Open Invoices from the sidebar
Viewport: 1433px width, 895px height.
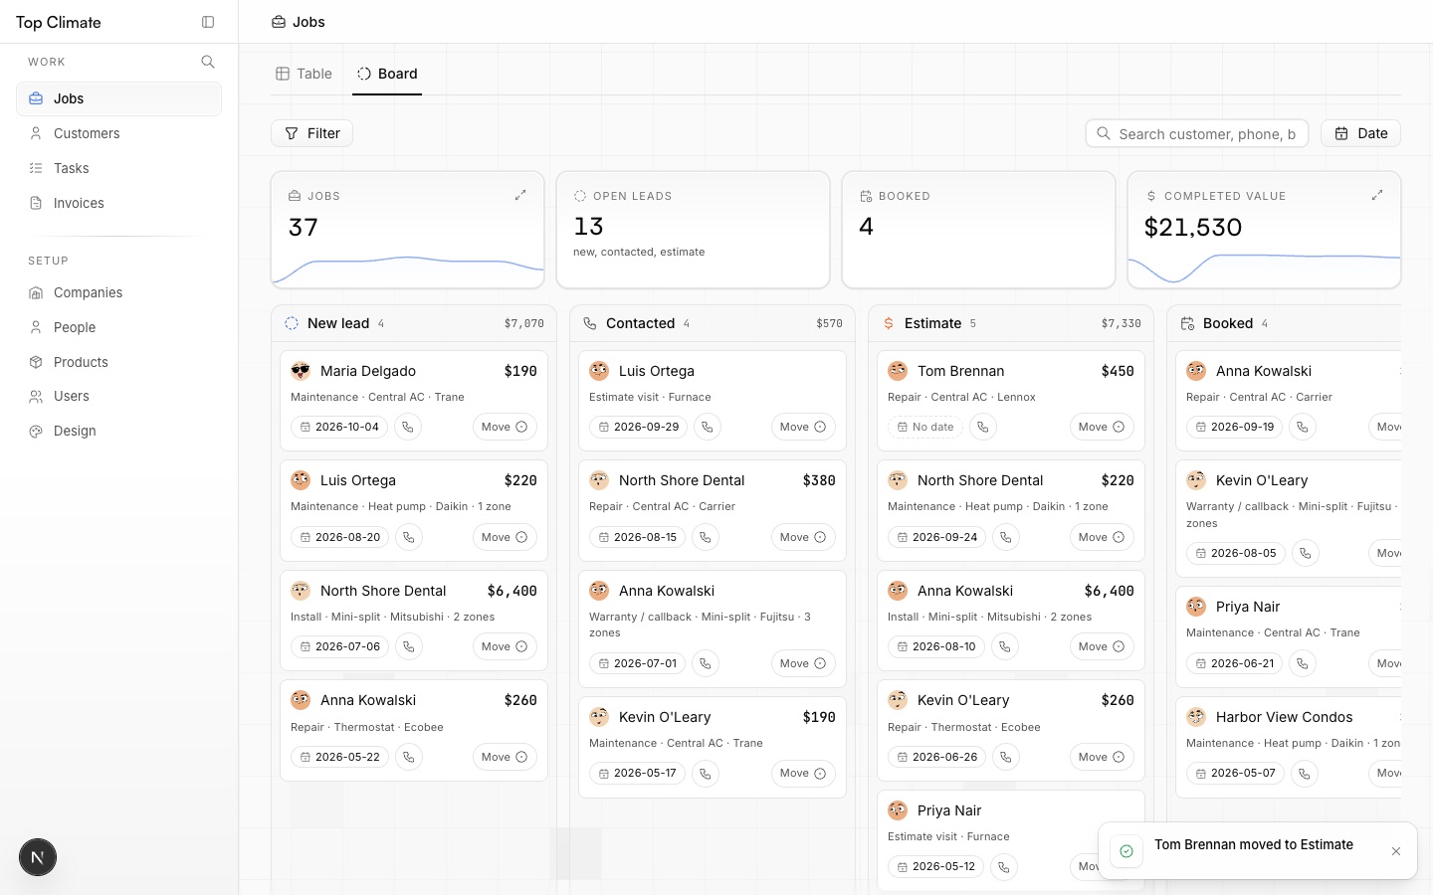pos(118,203)
